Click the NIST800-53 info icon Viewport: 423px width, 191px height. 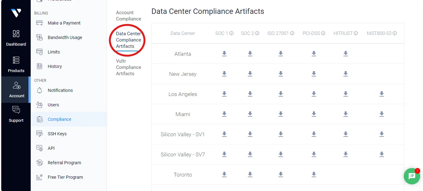[395, 33]
